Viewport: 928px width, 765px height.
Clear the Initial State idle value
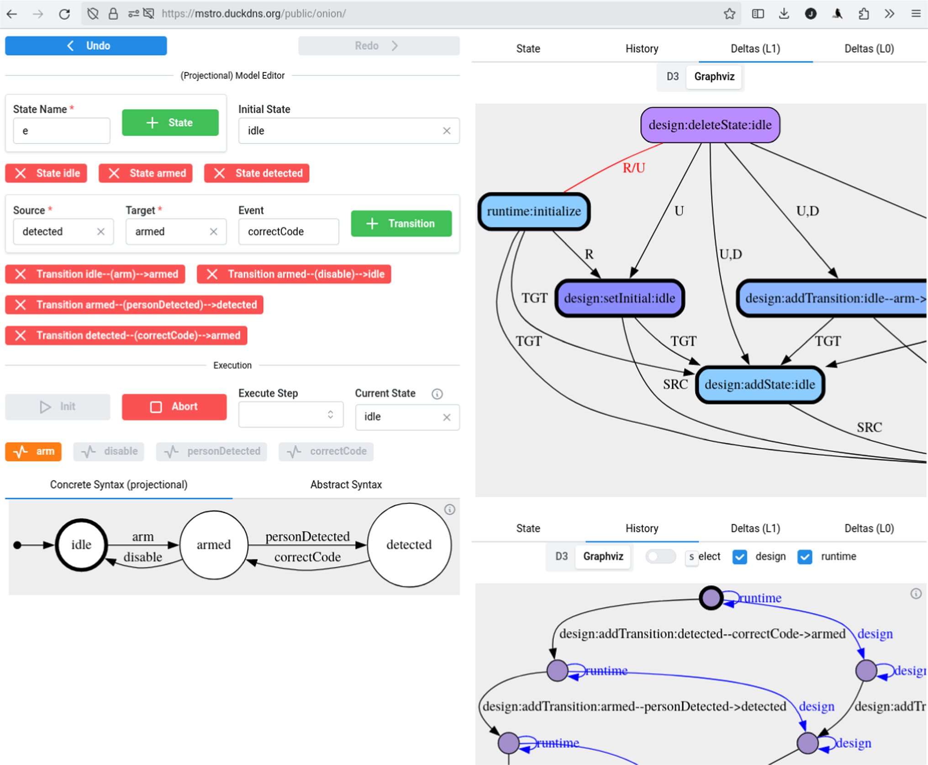point(447,131)
